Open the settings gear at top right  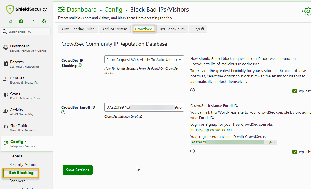coord(308,12)
